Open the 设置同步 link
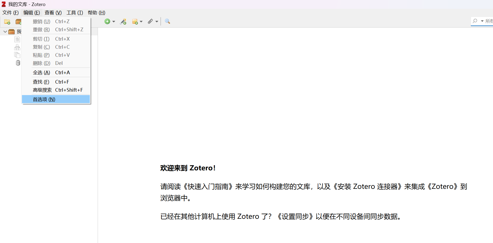This screenshot has height=243, width=493. [295, 217]
